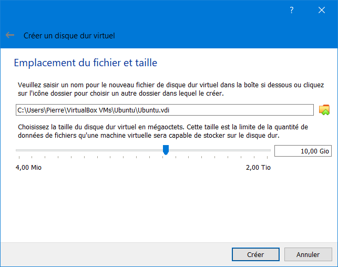Click the paragraph starting with Choisissez la taille
This screenshot has width=338, height=267.
[163, 131]
